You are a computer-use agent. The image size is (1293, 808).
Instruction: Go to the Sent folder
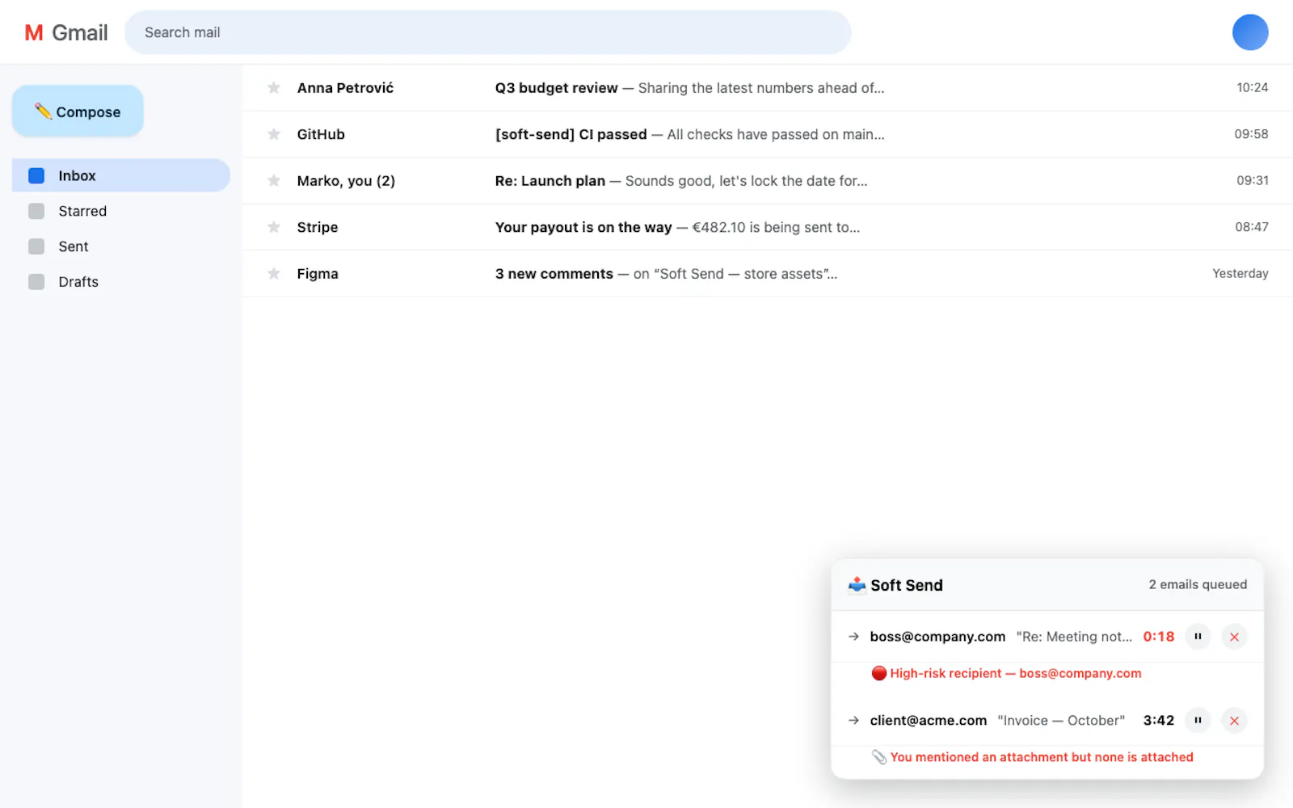click(121, 246)
